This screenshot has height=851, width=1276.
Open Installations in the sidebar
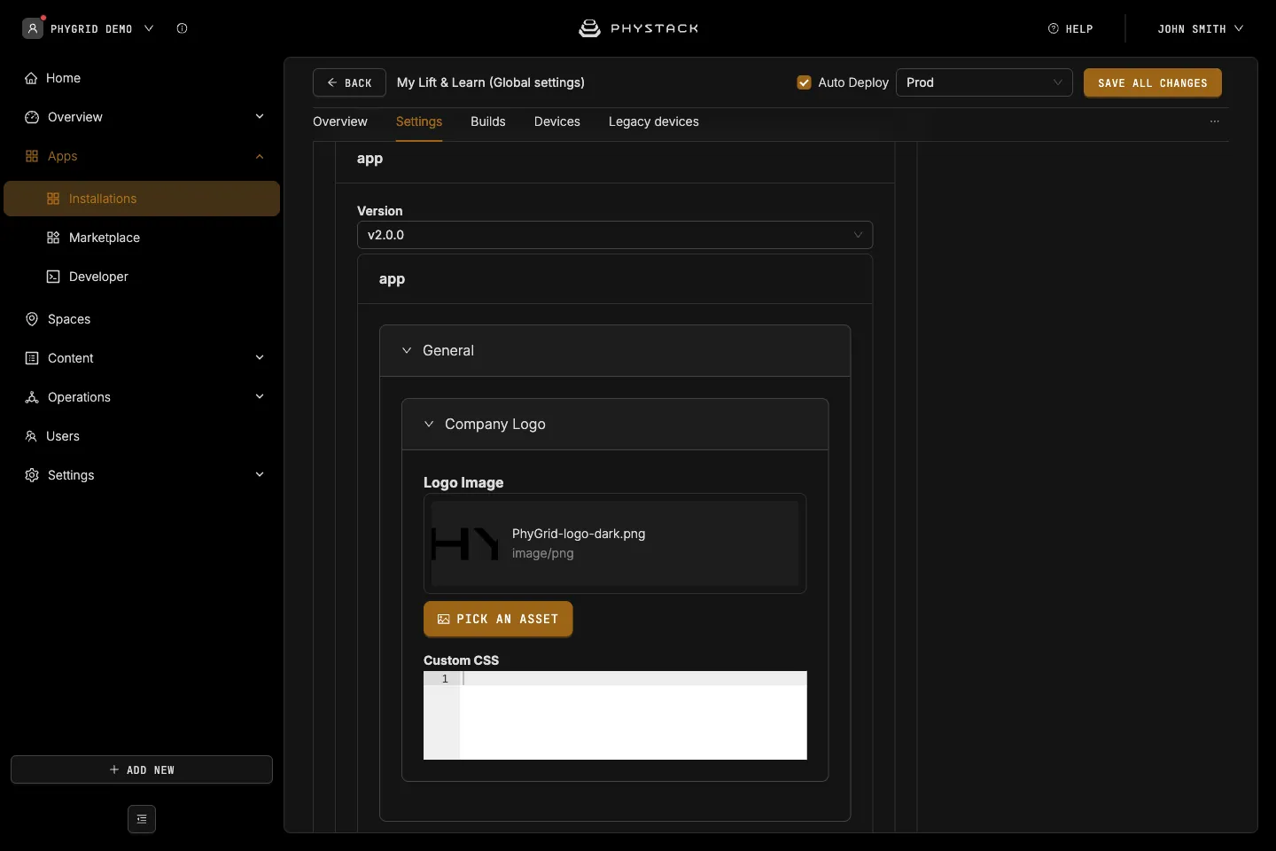[142, 199]
